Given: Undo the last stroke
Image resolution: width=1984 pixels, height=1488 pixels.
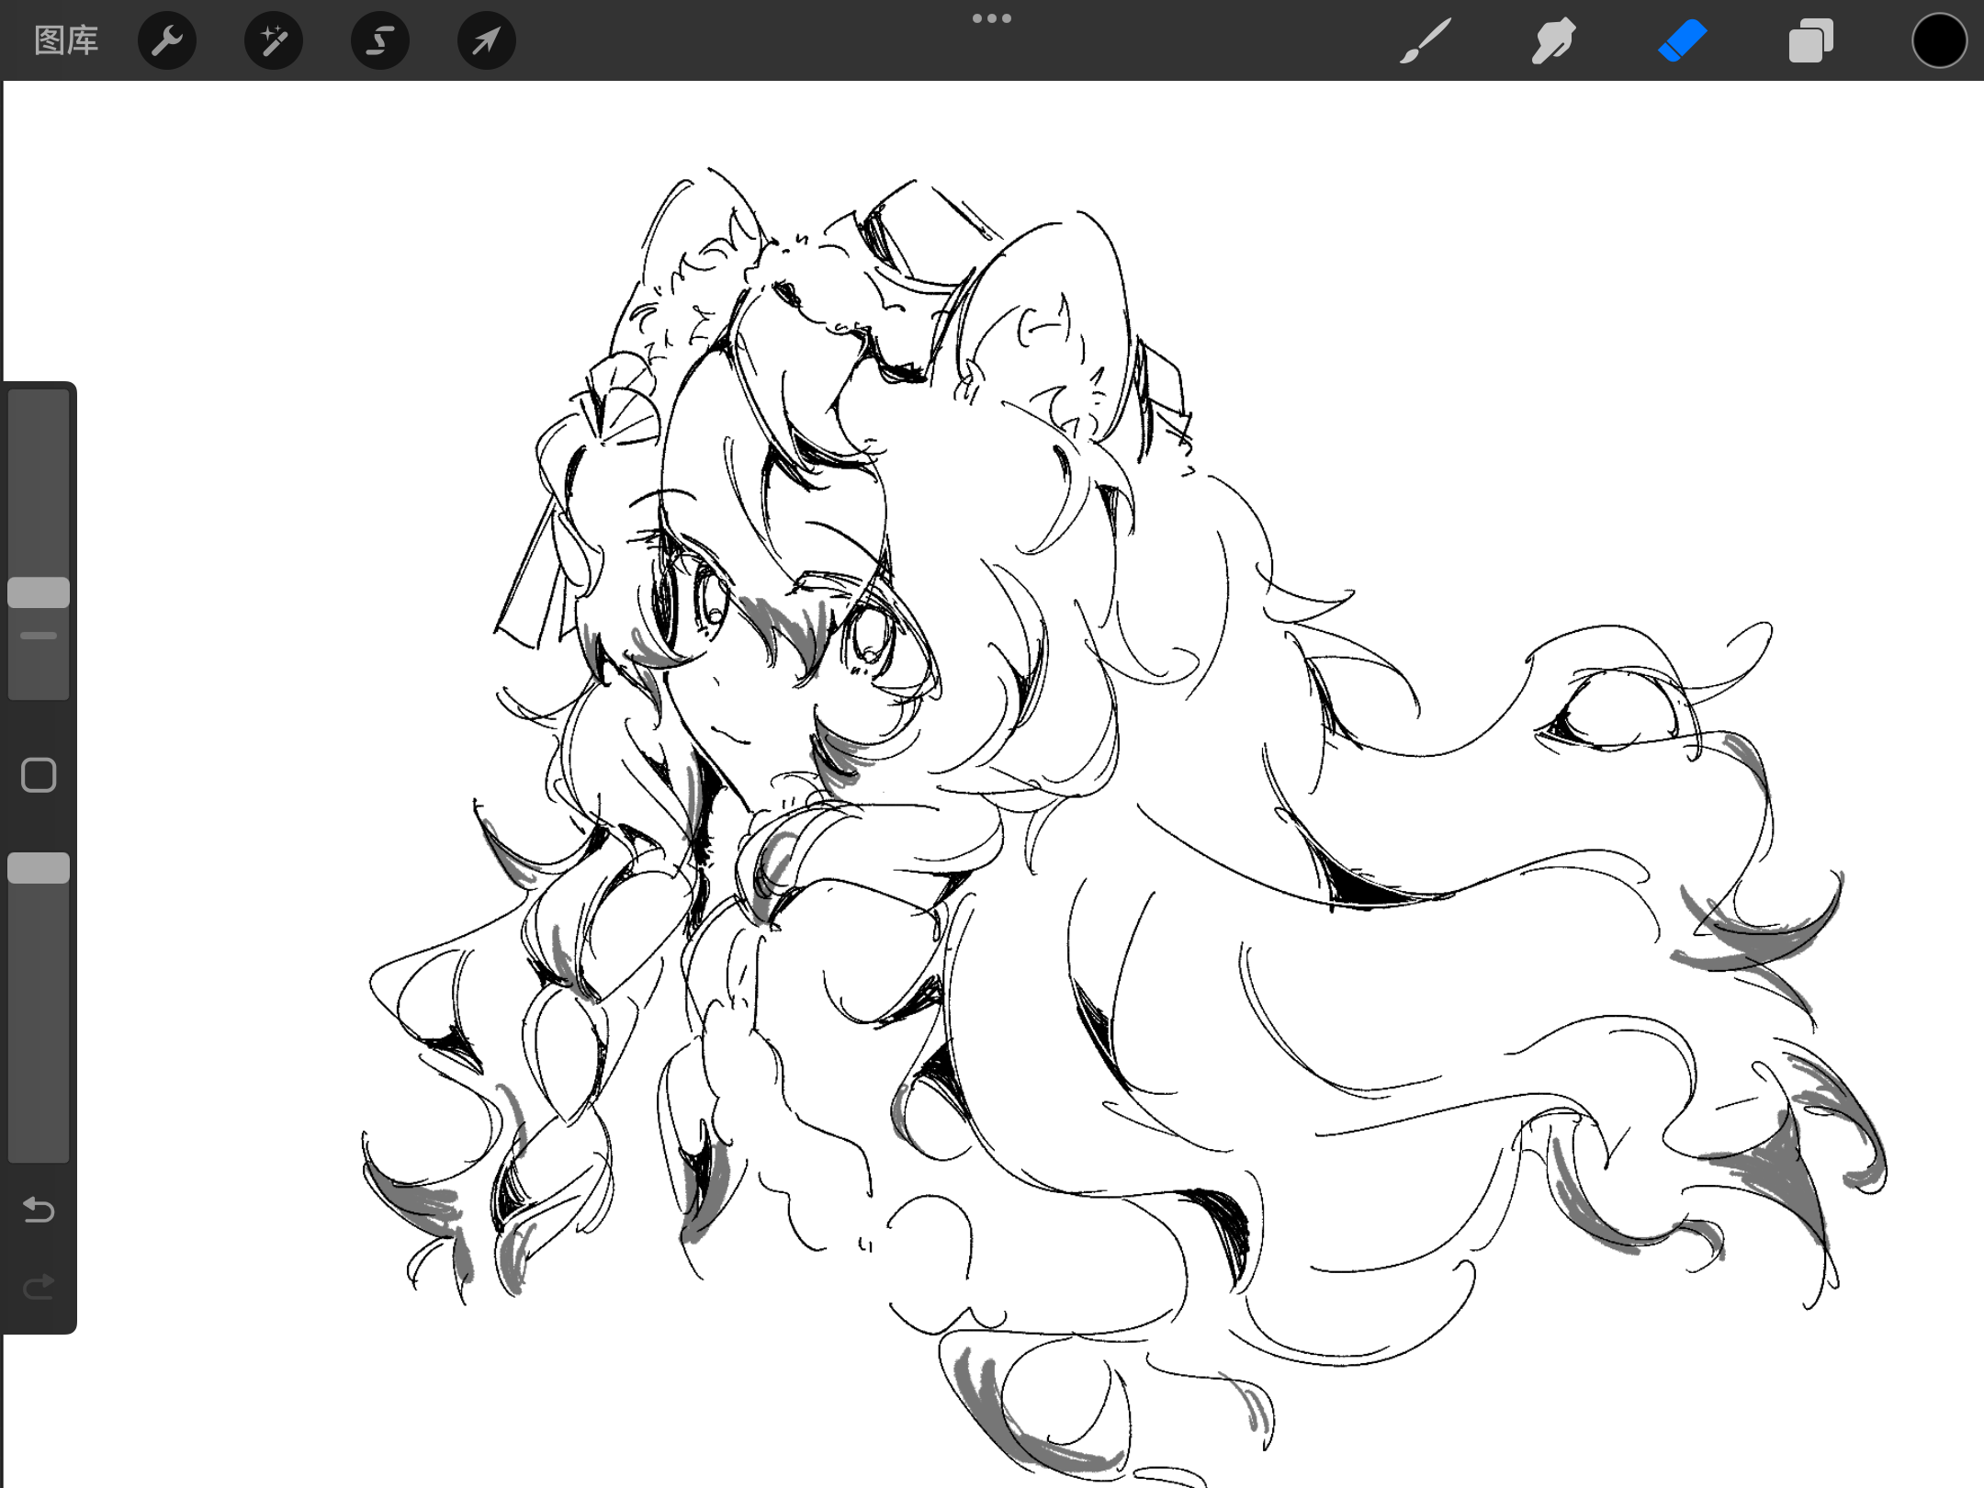Looking at the screenshot, I should point(39,1210).
